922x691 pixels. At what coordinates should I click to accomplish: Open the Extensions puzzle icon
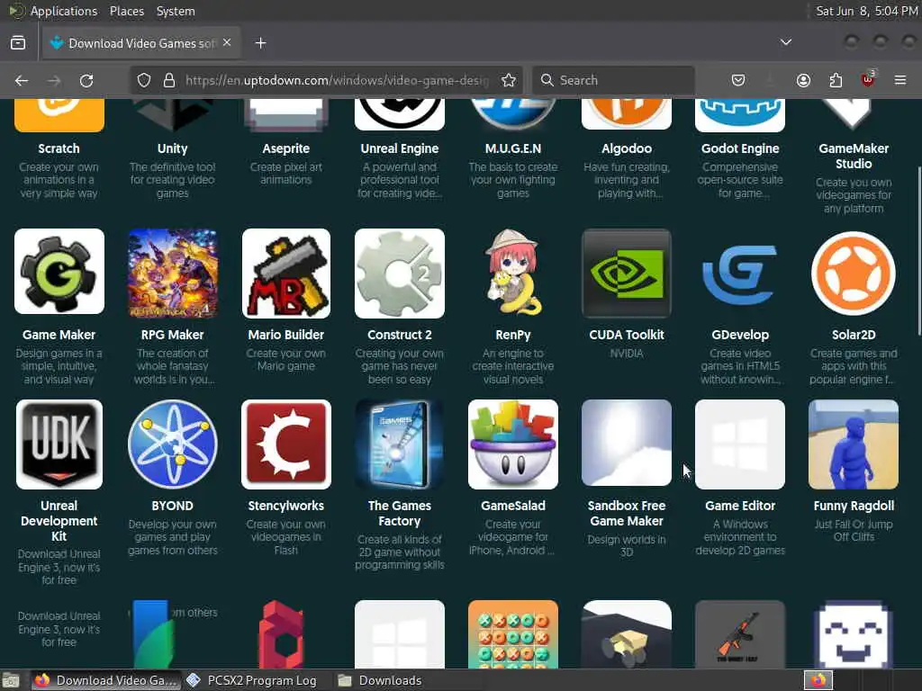pos(836,80)
